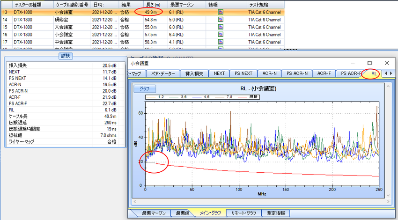The image size is (398, 220).
Task: Click the tab scroll right arrow
Action: click(x=391, y=73)
